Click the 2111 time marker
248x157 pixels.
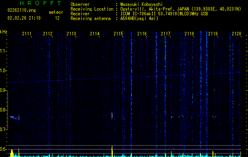27,34
